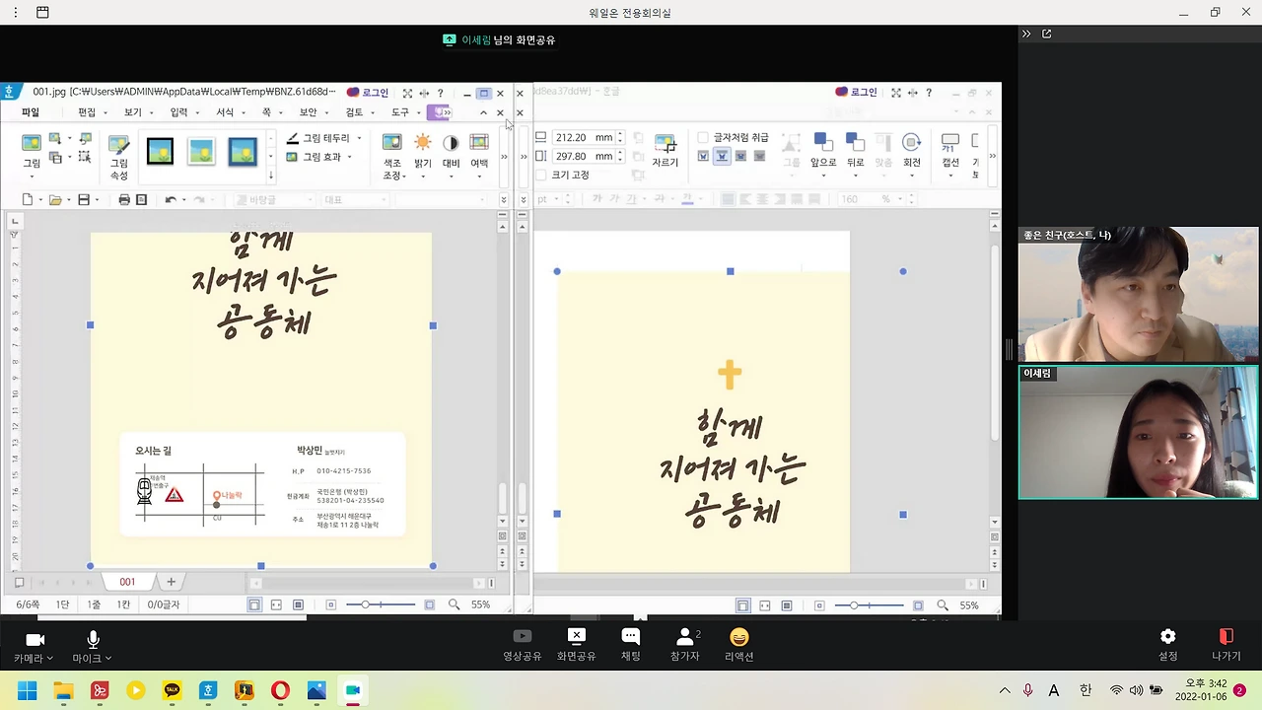
Task: Open KakaoTalk from the taskbar
Action: (x=172, y=690)
